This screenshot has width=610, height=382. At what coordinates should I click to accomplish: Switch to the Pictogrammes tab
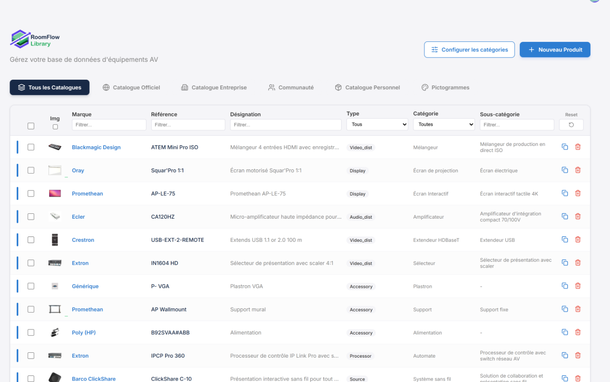coord(445,87)
